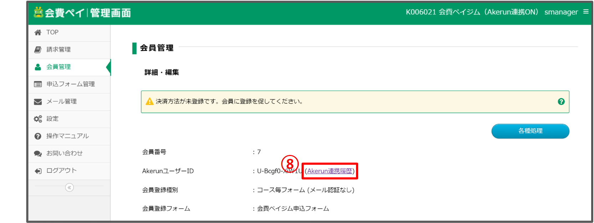Collapse the sidebar with the double-chevron button
The image size is (594, 223).
[x=70, y=187]
